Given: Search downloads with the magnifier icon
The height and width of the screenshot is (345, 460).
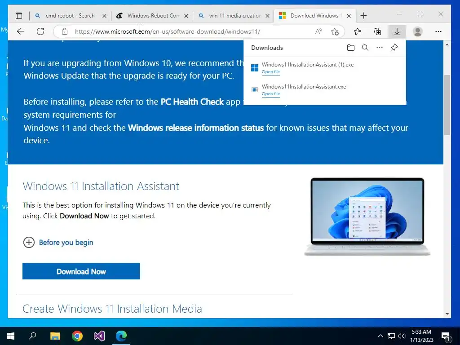Looking at the screenshot, I should [x=365, y=48].
